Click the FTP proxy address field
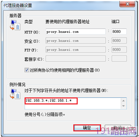This screenshot has height=137, width=139. [x=76, y=49]
